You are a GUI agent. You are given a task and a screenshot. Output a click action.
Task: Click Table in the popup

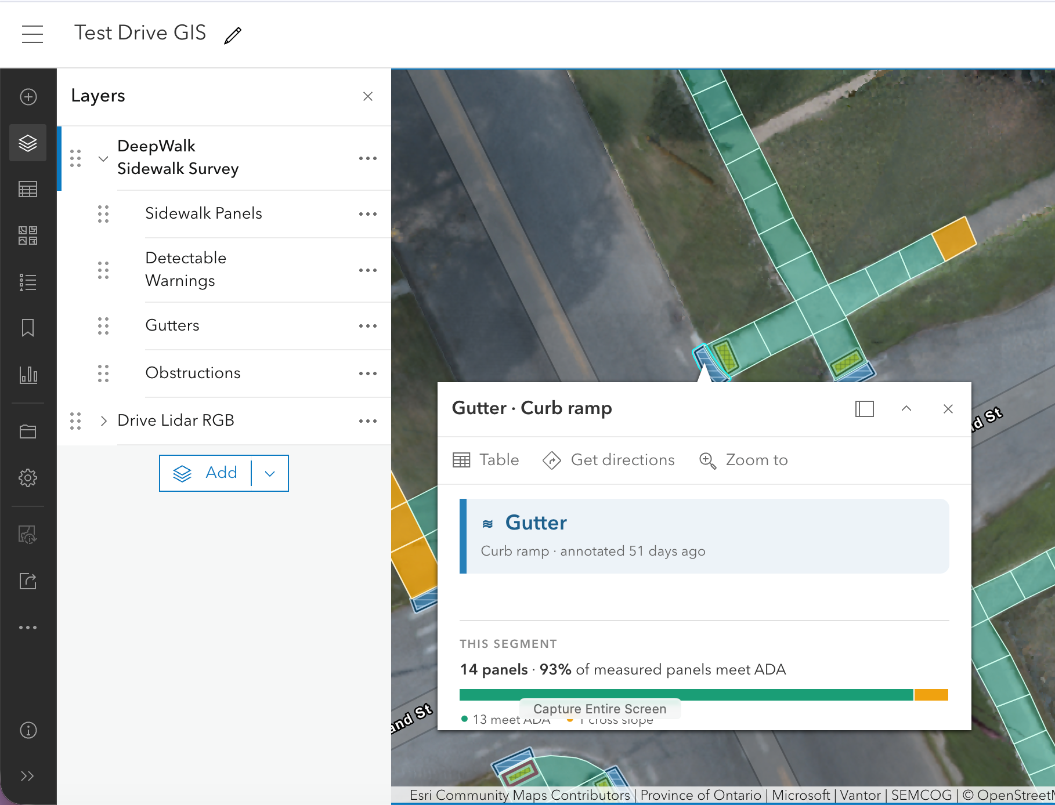coord(486,460)
